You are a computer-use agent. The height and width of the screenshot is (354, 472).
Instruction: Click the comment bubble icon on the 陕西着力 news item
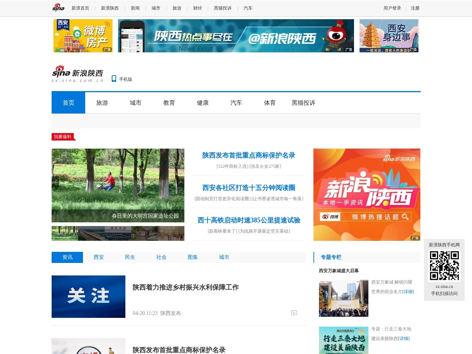point(294,313)
